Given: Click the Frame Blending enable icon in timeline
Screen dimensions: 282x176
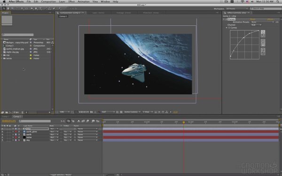Looking at the screenshot, I should coord(83,121).
